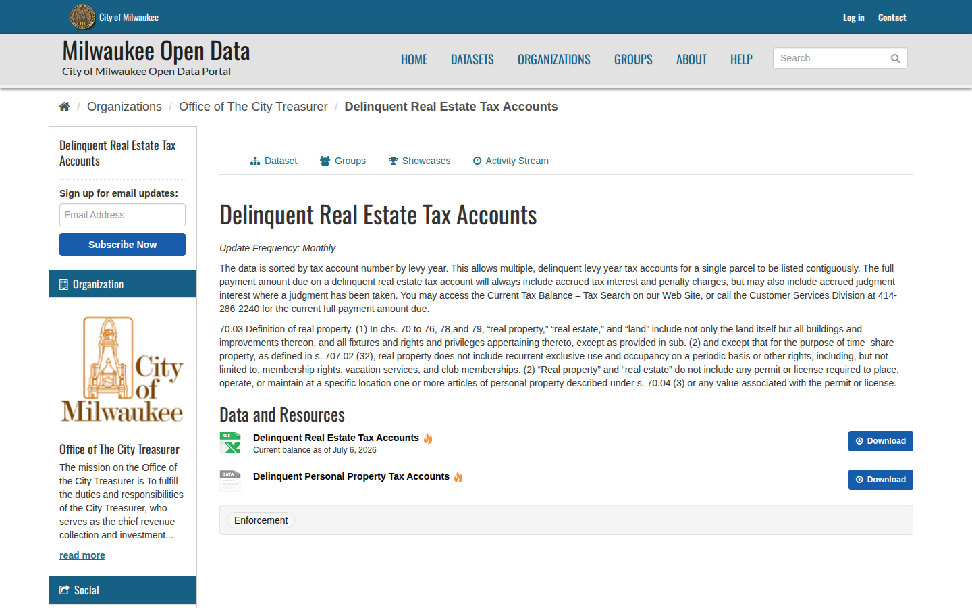Image resolution: width=972 pixels, height=608 pixels.
Task: Switch to the Groups tab
Action: click(343, 161)
